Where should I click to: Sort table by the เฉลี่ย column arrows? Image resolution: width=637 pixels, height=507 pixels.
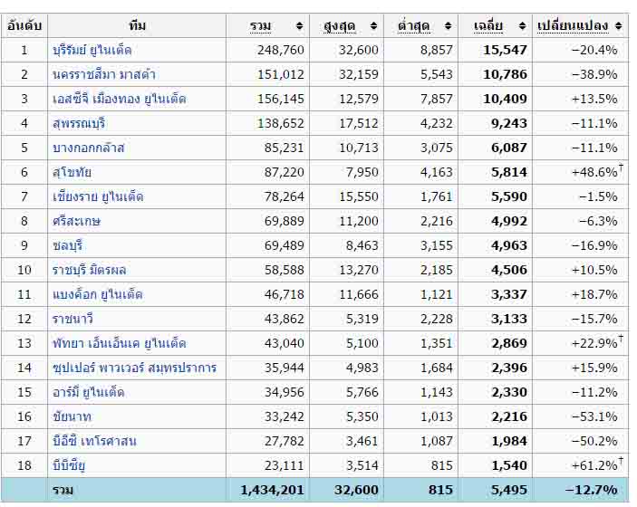pyautogui.click(x=523, y=26)
